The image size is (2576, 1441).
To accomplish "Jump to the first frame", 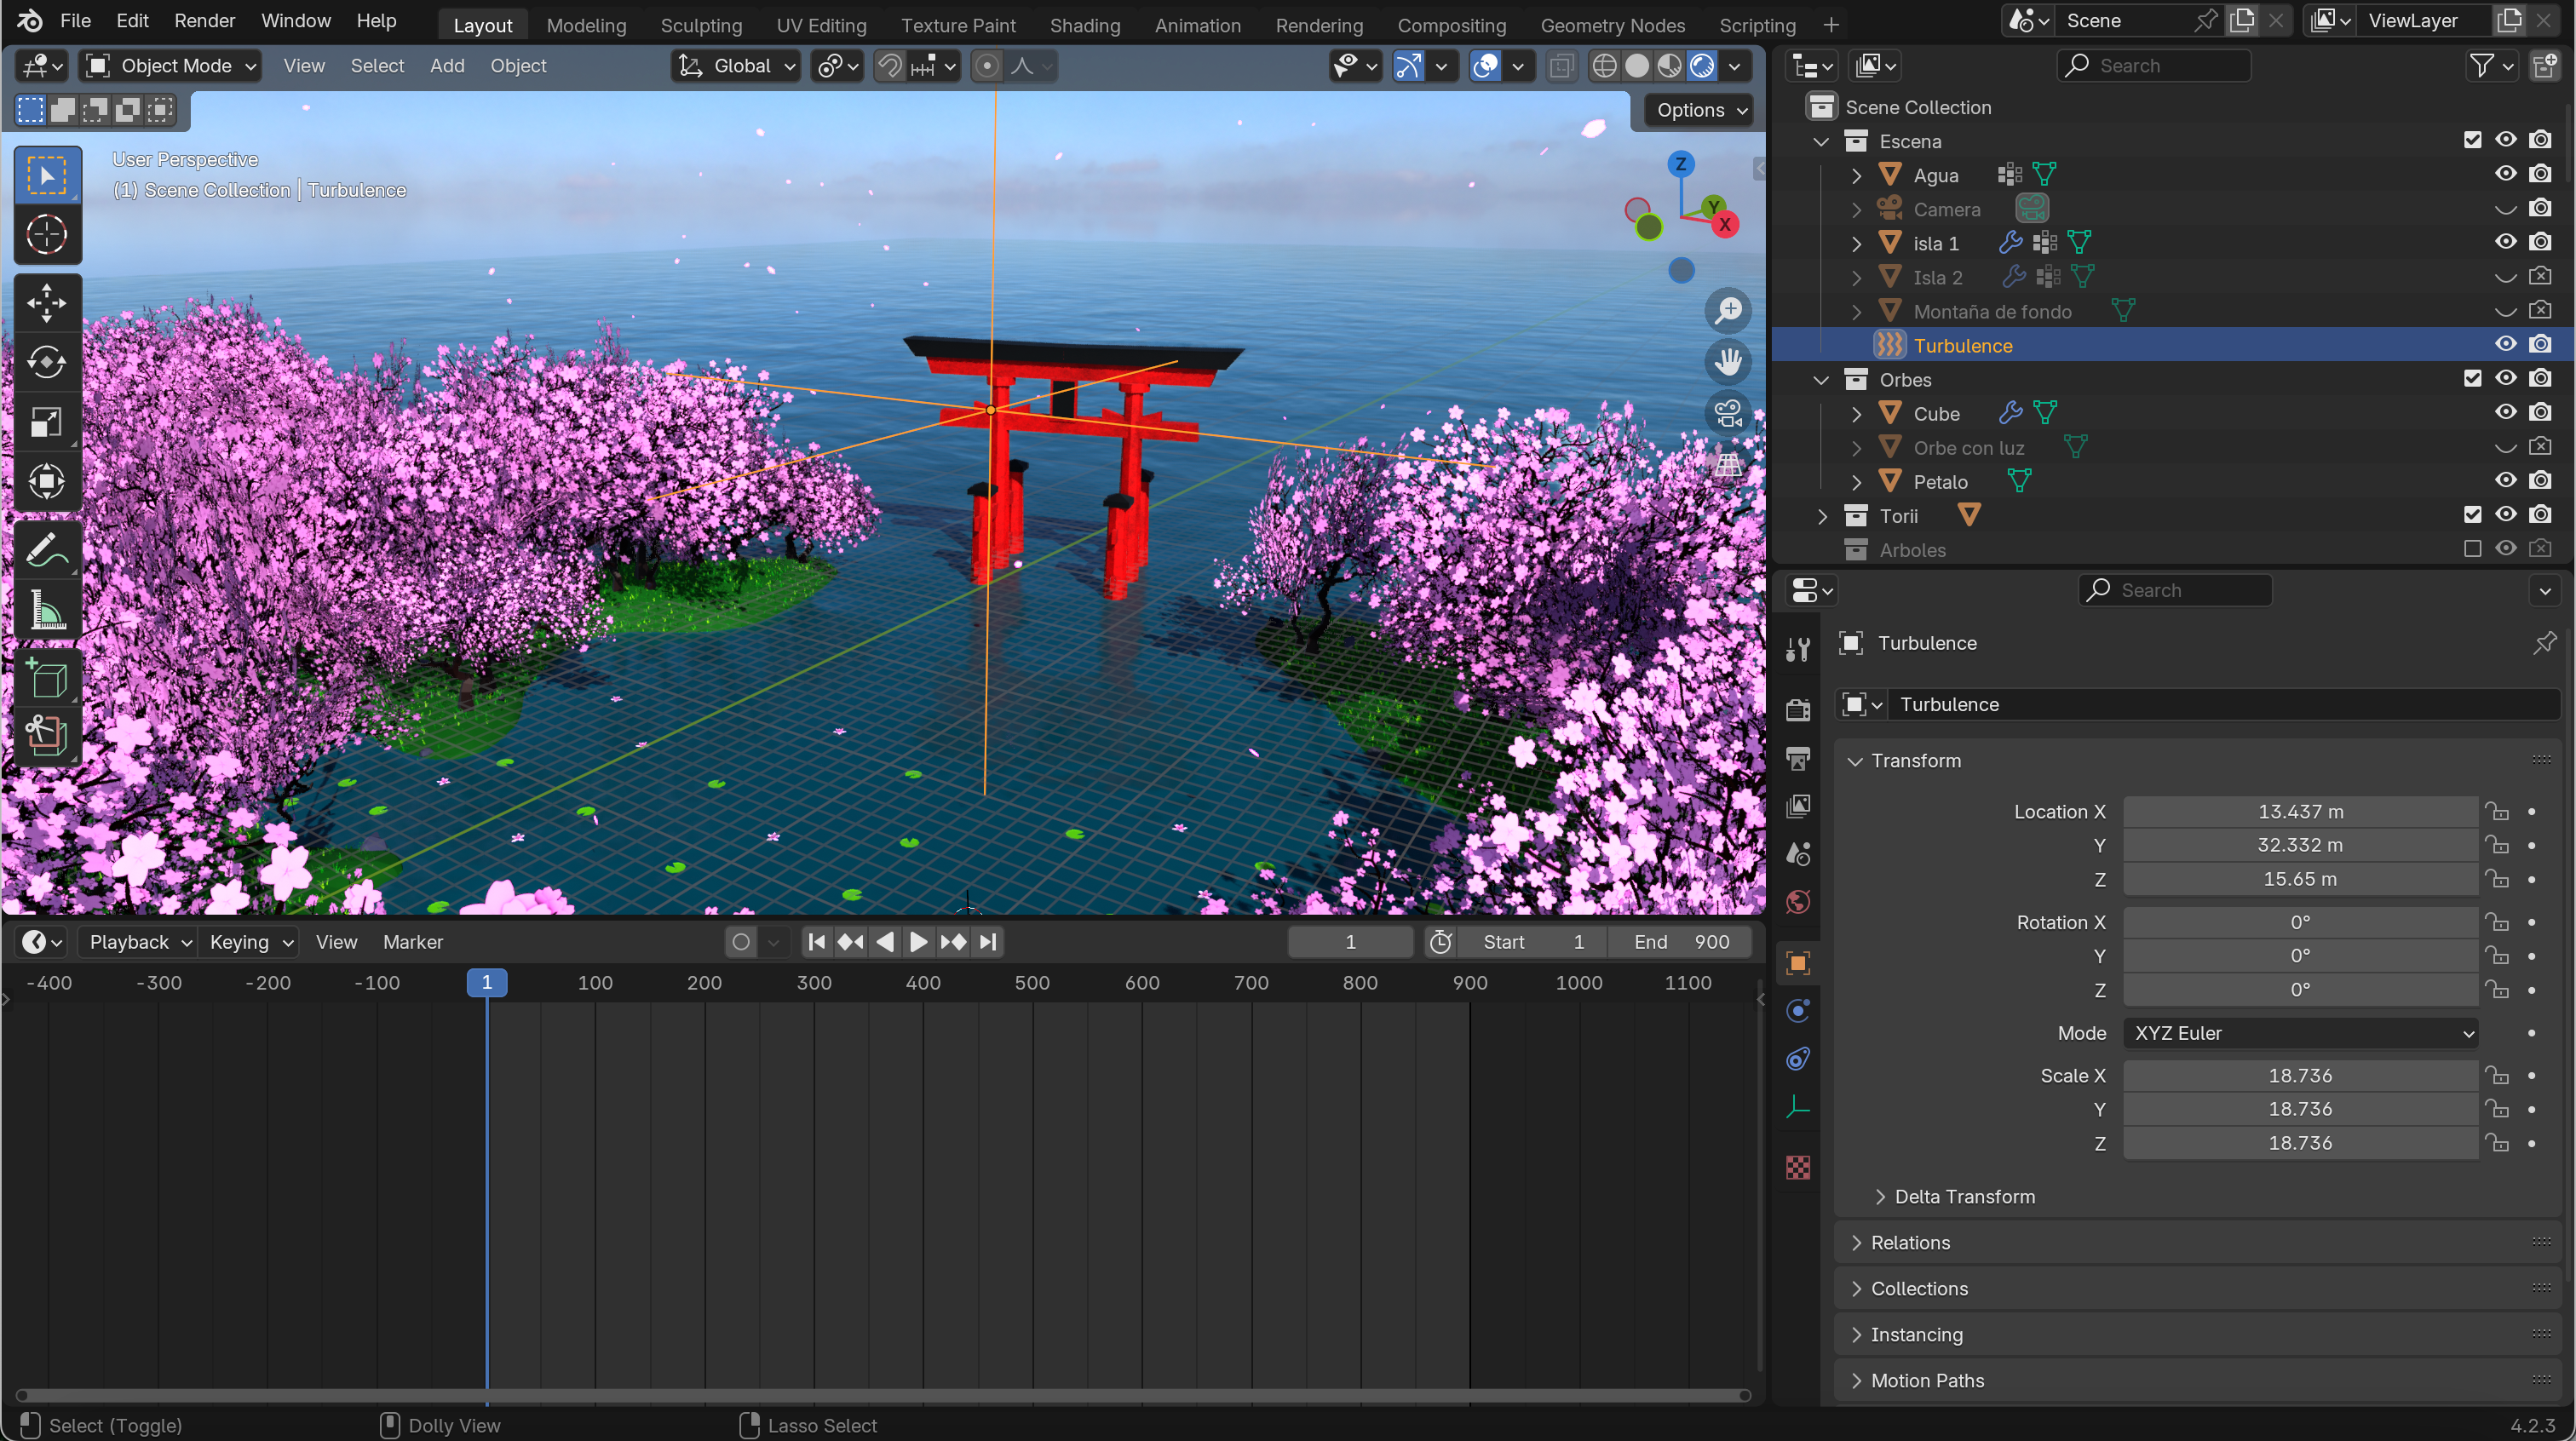I will coord(816,942).
